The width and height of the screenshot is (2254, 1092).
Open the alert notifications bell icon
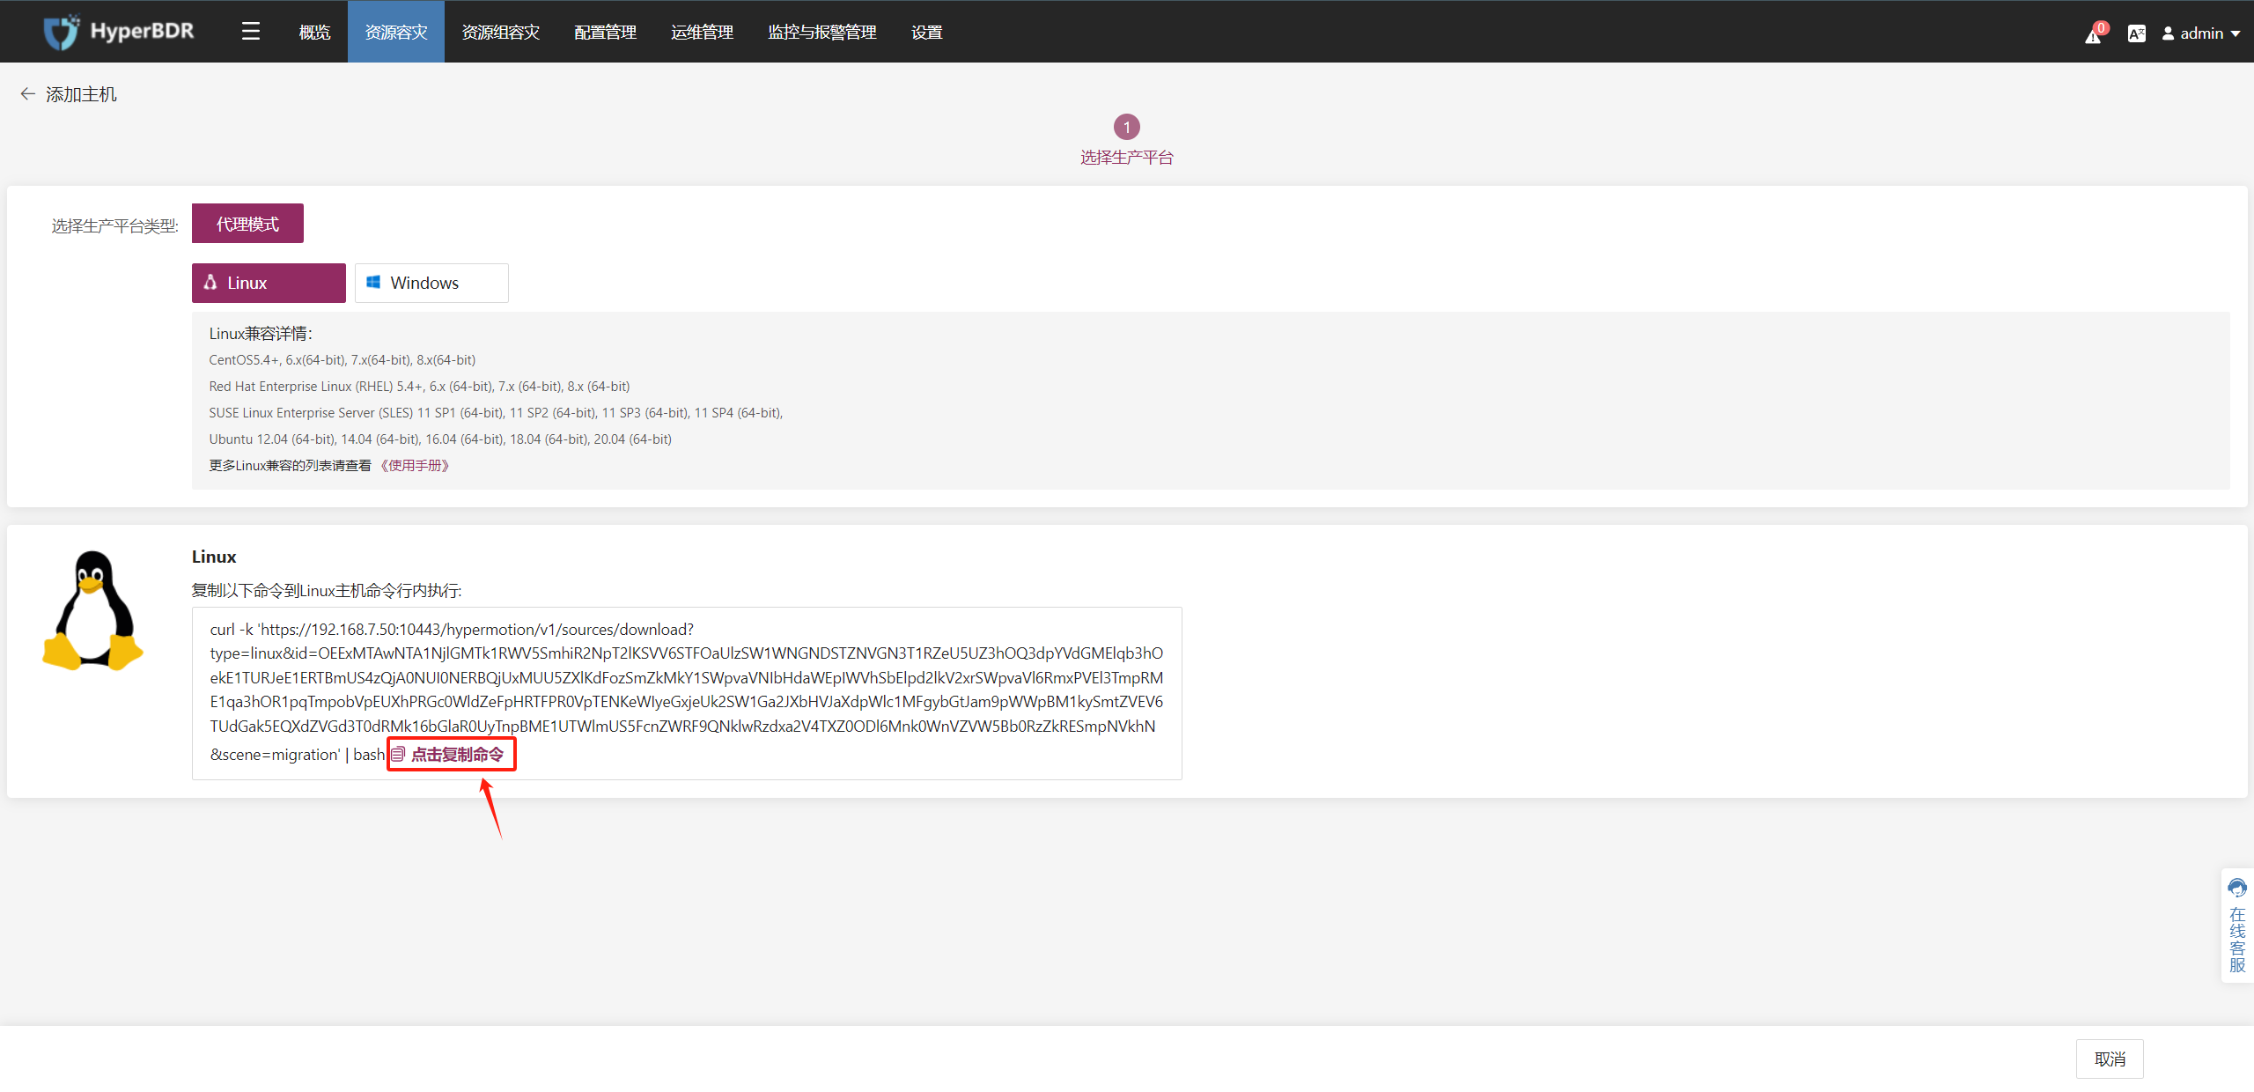[x=2094, y=34]
